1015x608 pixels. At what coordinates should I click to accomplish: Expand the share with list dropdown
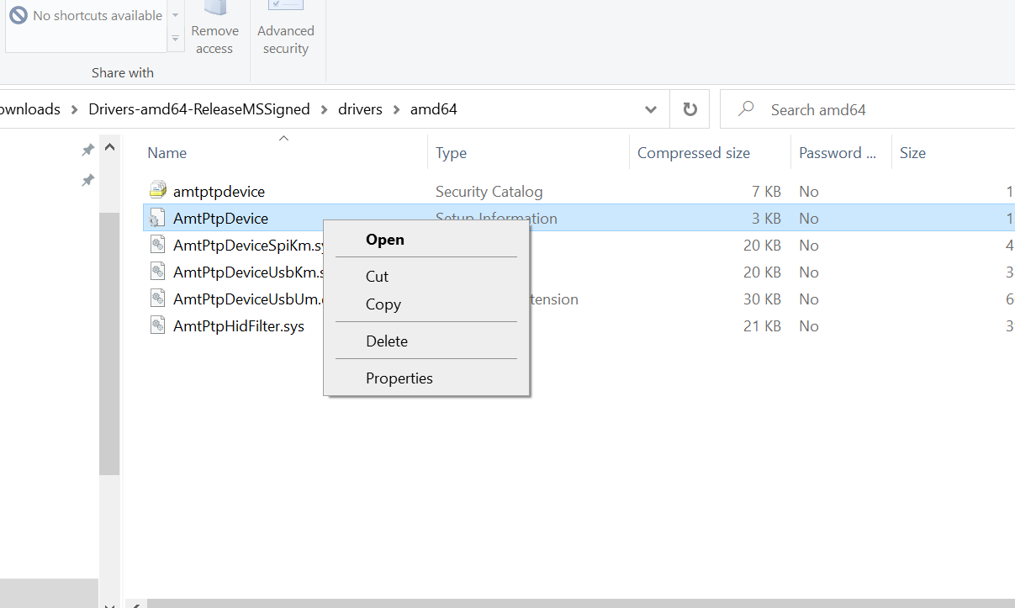coord(175,39)
